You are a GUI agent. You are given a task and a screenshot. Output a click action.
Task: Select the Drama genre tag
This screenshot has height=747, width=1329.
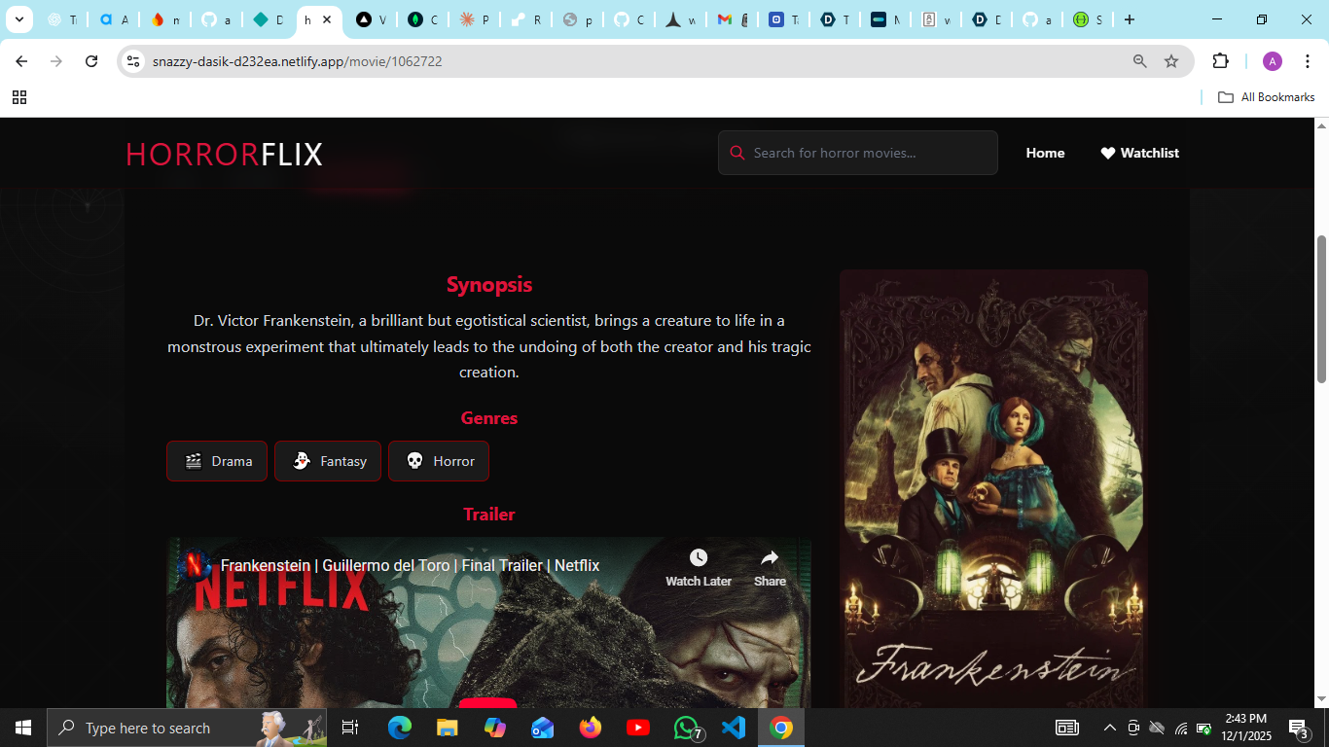[217, 461]
